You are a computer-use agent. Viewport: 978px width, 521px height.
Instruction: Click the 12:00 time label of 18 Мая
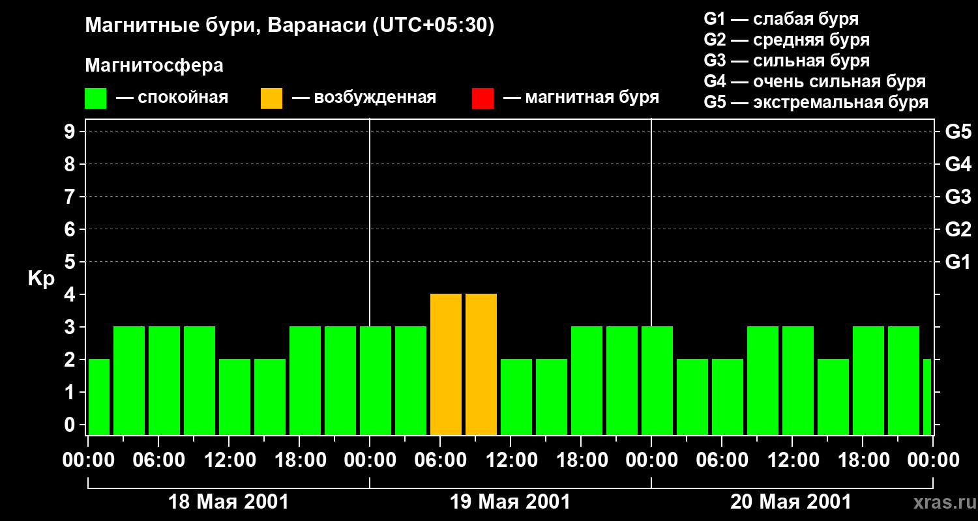(x=229, y=460)
